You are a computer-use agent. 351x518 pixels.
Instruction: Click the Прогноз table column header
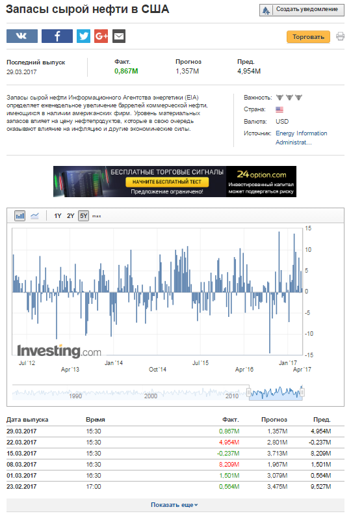[274, 420]
